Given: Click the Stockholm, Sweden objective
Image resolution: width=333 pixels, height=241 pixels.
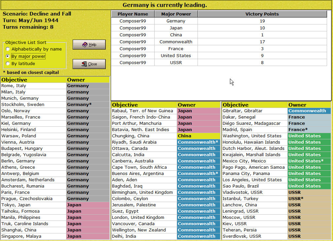Looking at the screenshot, I should click(x=33, y=105).
